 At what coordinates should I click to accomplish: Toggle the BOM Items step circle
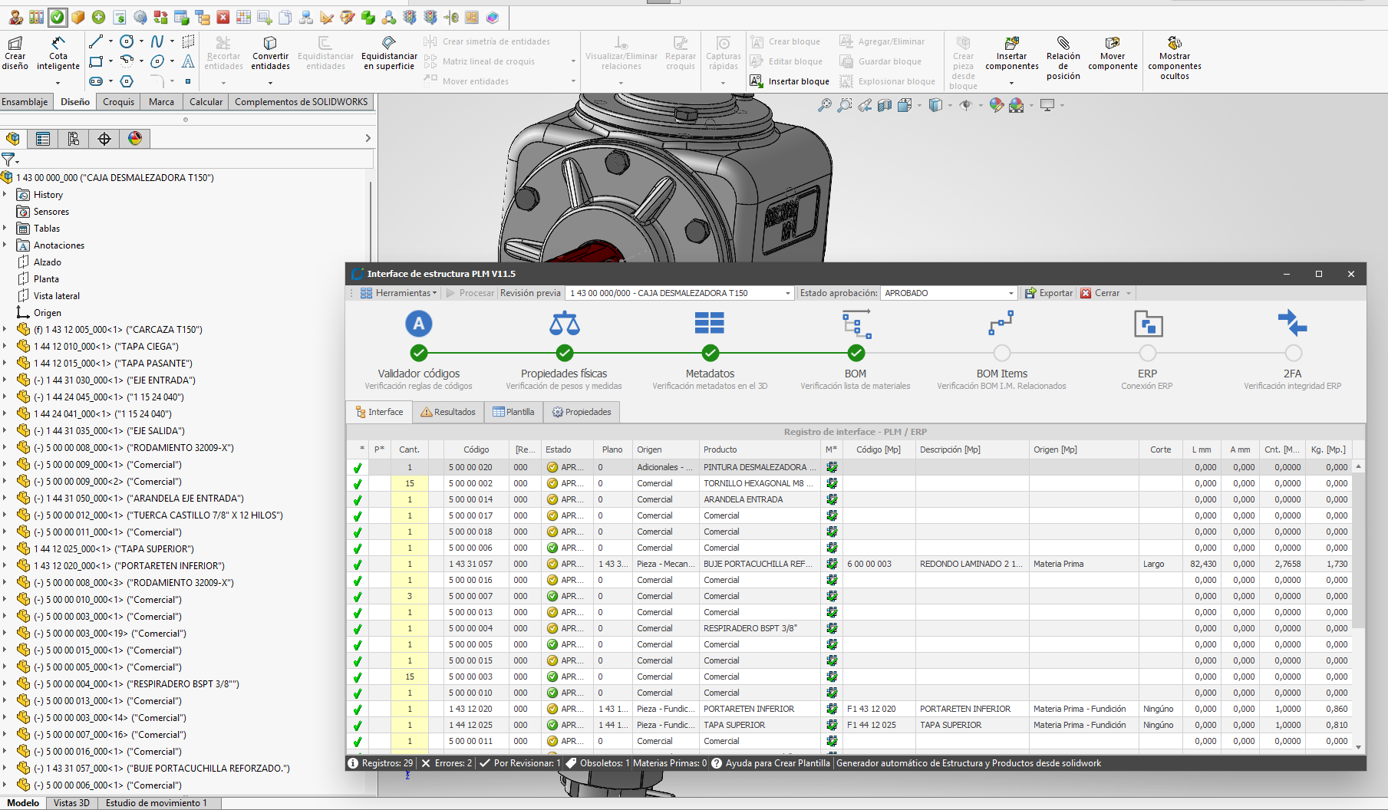[x=1001, y=353]
